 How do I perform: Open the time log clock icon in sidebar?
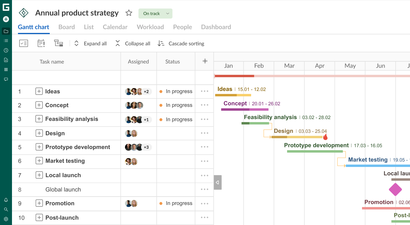pyautogui.click(x=6, y=50)
